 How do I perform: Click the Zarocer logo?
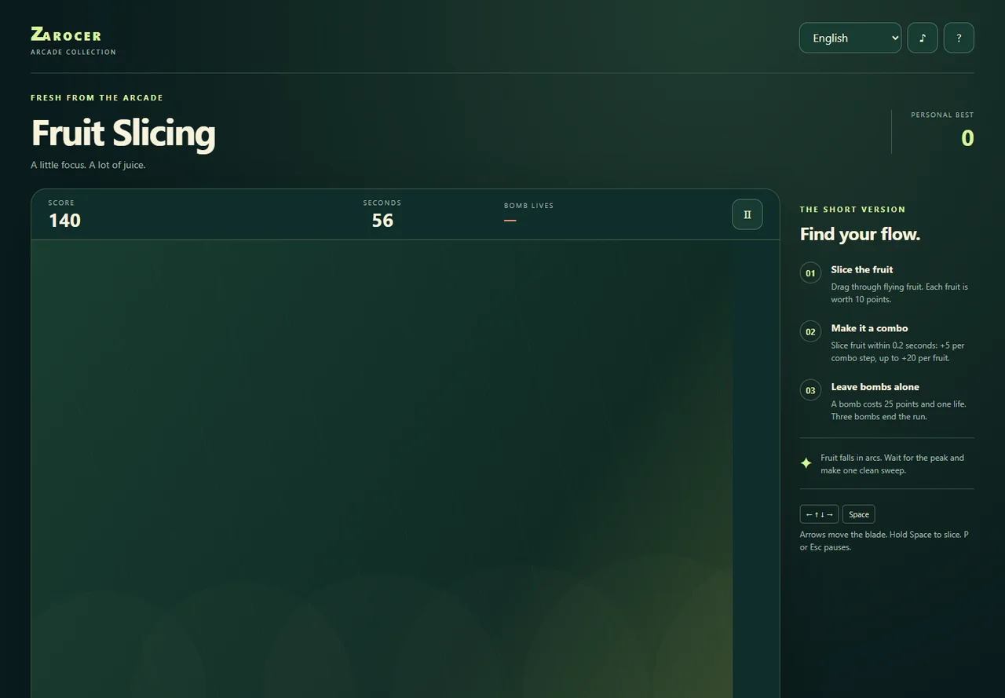tap(66, 35)
